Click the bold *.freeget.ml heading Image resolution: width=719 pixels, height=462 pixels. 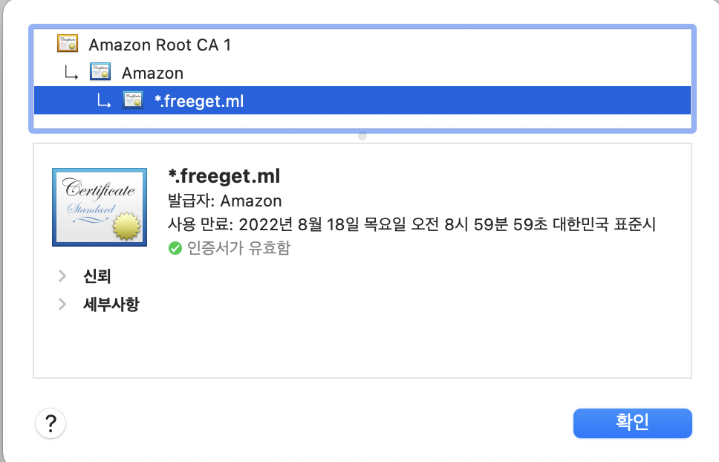click(x=224, y=177)
